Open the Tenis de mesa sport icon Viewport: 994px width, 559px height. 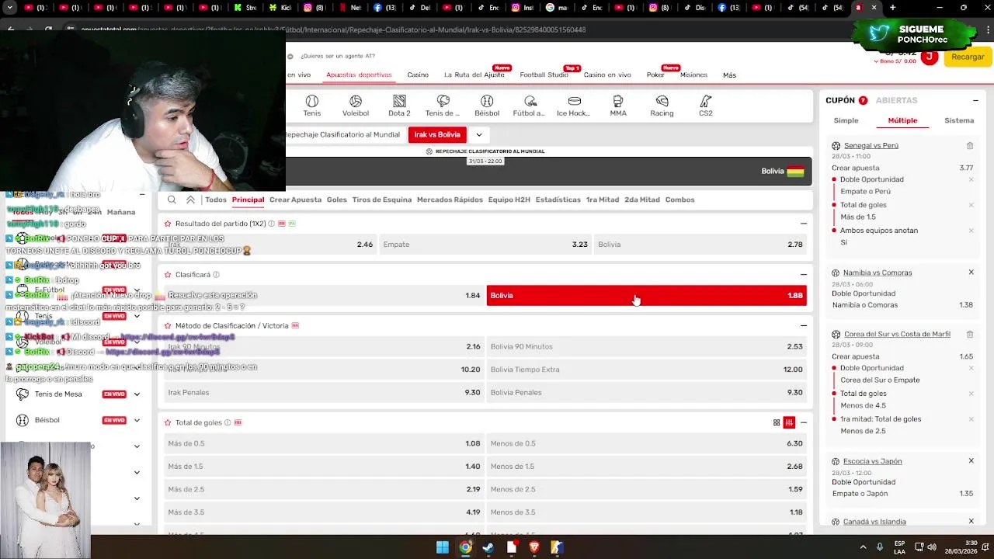click(x=443, y=106)
